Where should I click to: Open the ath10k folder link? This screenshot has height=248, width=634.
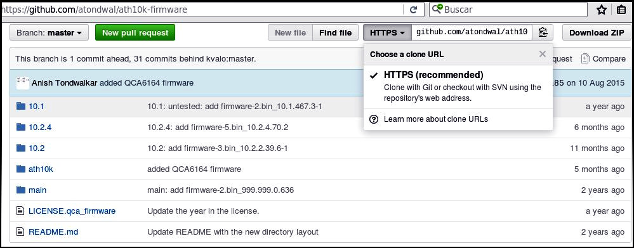(41, 169)
